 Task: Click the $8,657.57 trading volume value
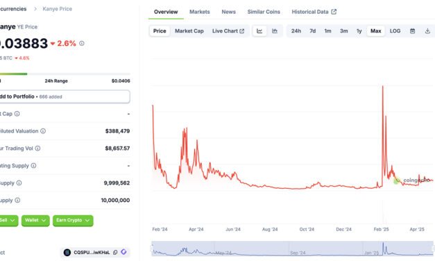(x=117, y=149)
